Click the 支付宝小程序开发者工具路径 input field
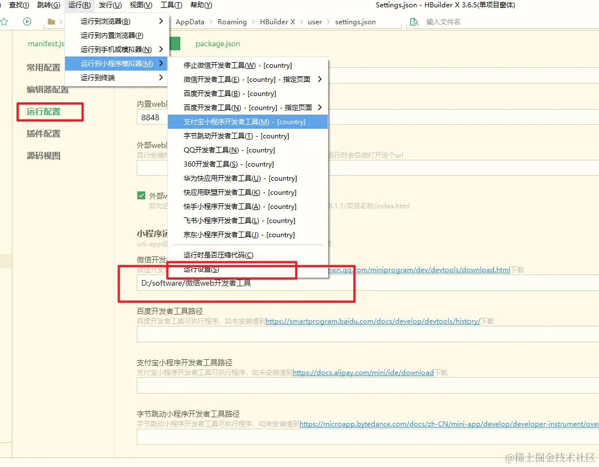The height and width of the screenshot is (467, 599). [368, 386]
